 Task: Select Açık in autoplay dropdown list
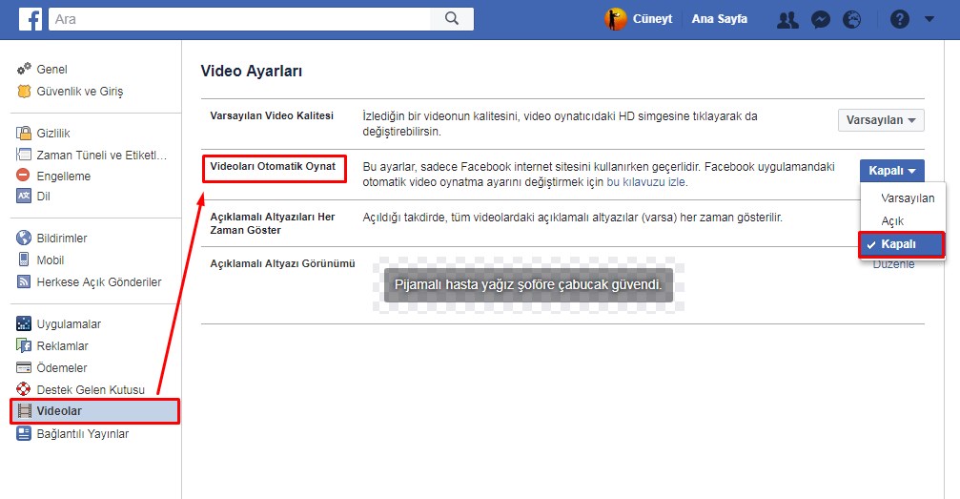click(892, 220)
